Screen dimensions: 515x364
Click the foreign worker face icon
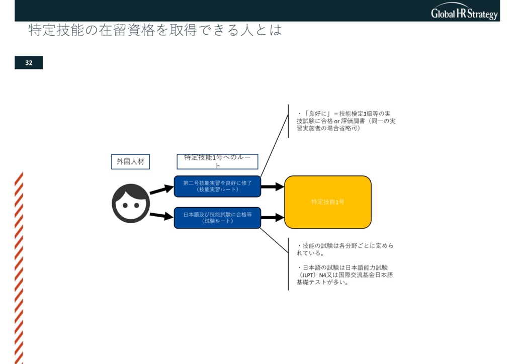[x=131, y=203]
